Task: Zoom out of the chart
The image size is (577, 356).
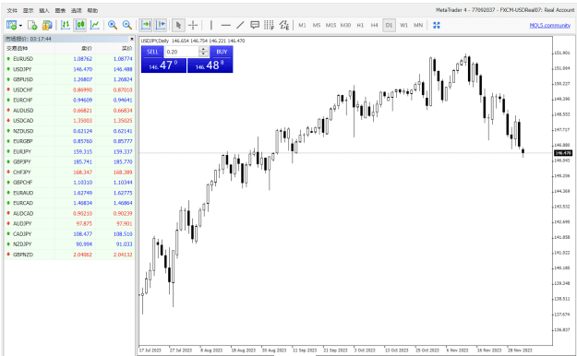Action: tap(127, 25)
